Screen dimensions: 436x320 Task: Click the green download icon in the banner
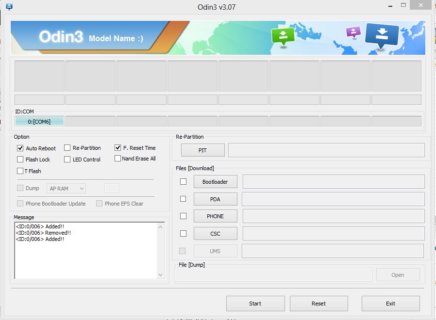point(283,35)
